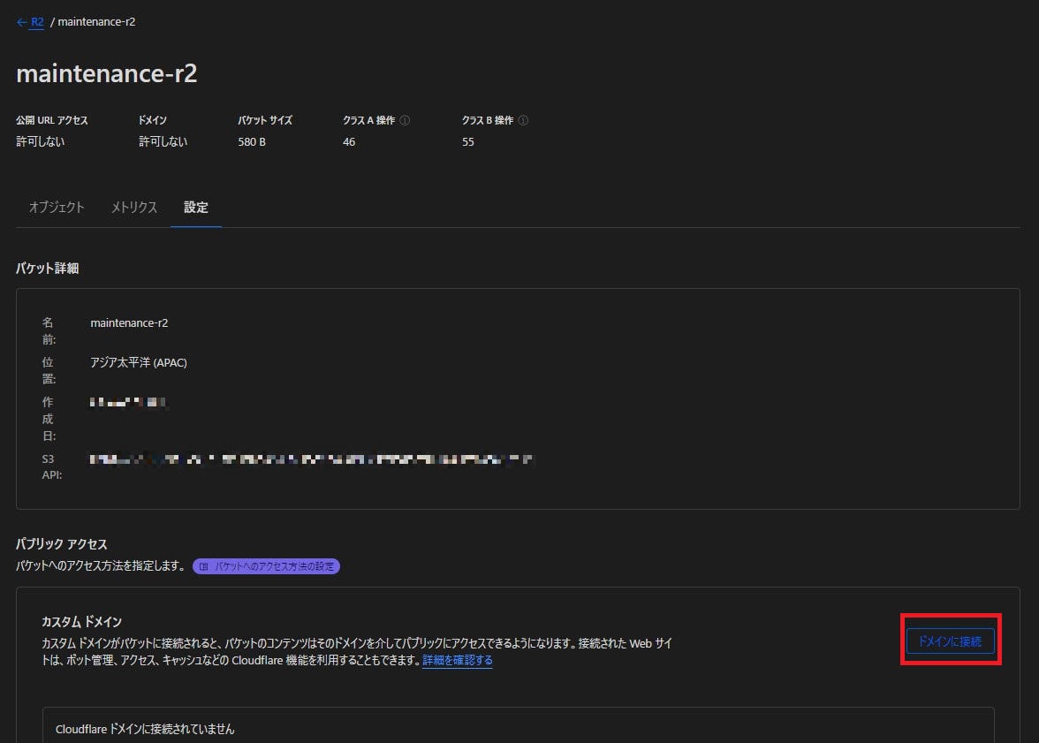Viewport: 1039px width, 743px height.
Task: Switch to the メトリクス tab
Action: point(134,208)
